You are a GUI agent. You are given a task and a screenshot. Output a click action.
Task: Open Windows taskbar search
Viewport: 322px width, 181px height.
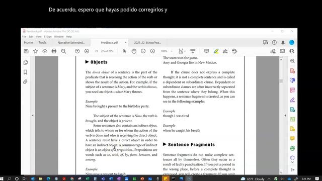point(9,179)
